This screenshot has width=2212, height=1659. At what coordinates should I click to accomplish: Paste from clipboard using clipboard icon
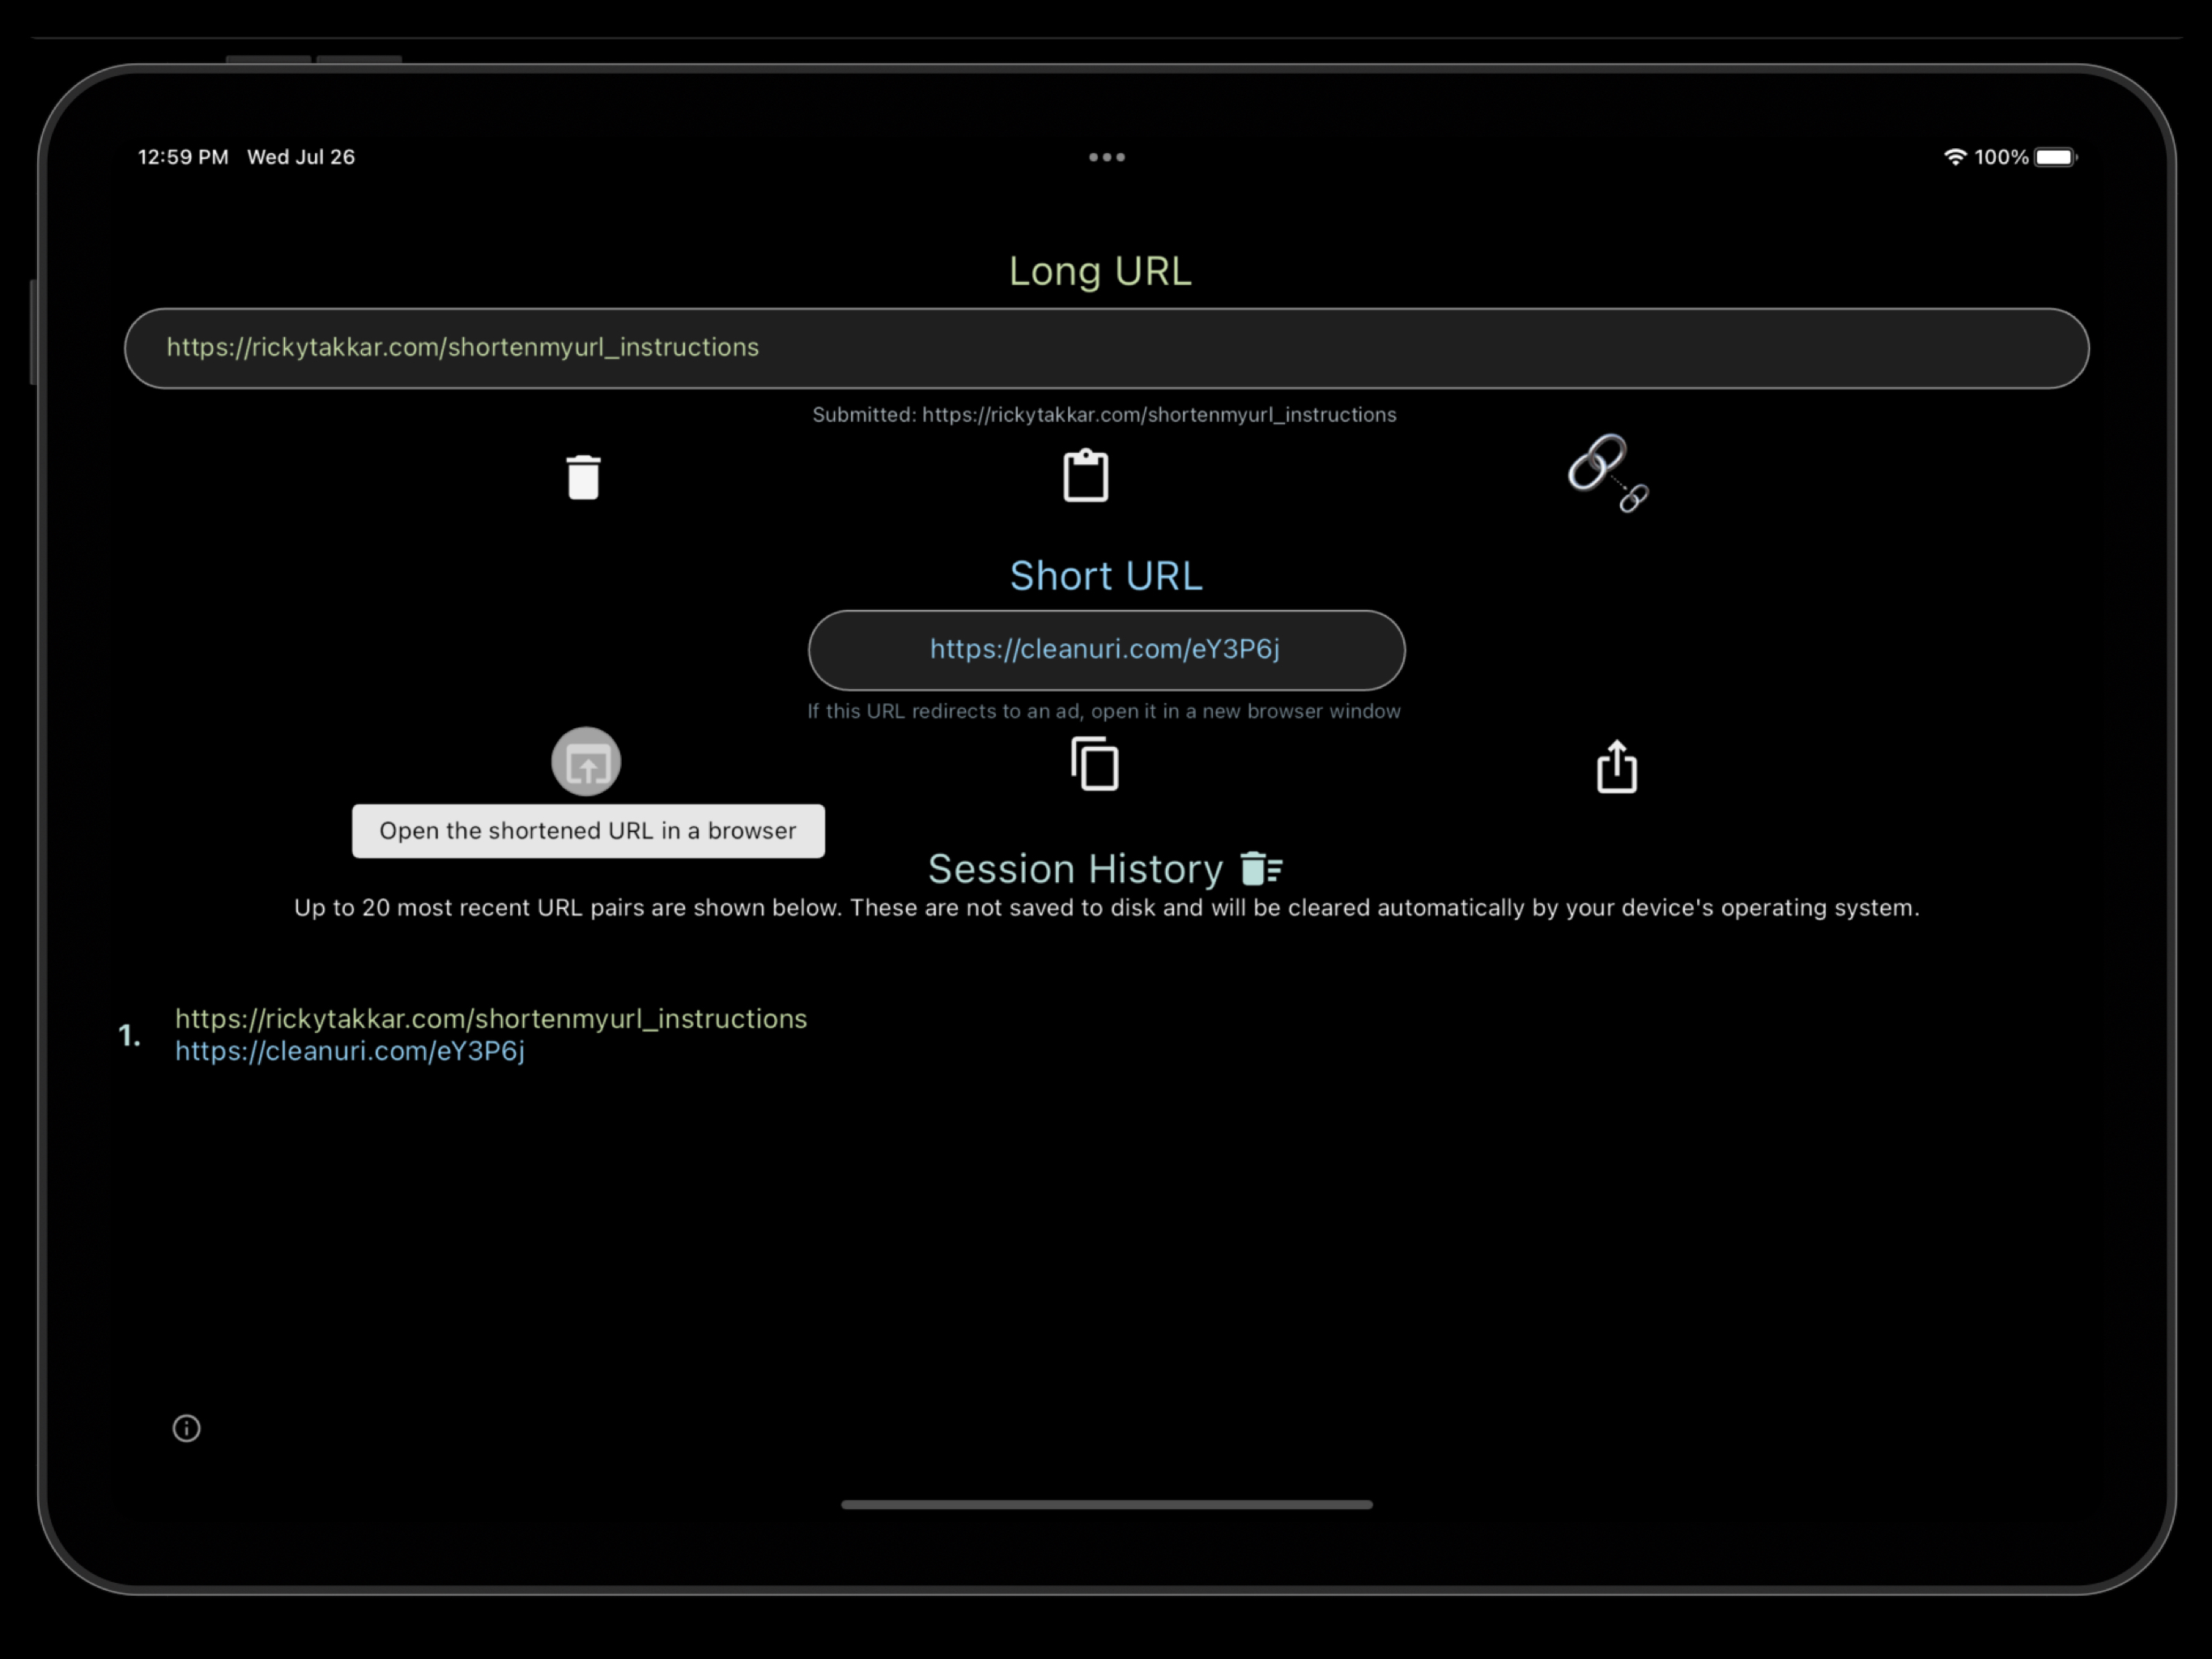tap(1085, 476)
